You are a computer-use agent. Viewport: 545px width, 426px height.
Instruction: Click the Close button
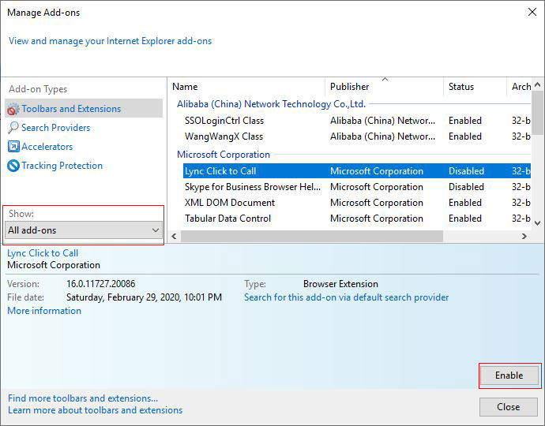coord(509,407)
